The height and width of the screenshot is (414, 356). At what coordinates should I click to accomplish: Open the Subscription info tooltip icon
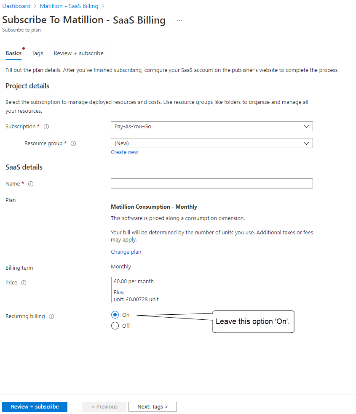[x=46, y=127]
